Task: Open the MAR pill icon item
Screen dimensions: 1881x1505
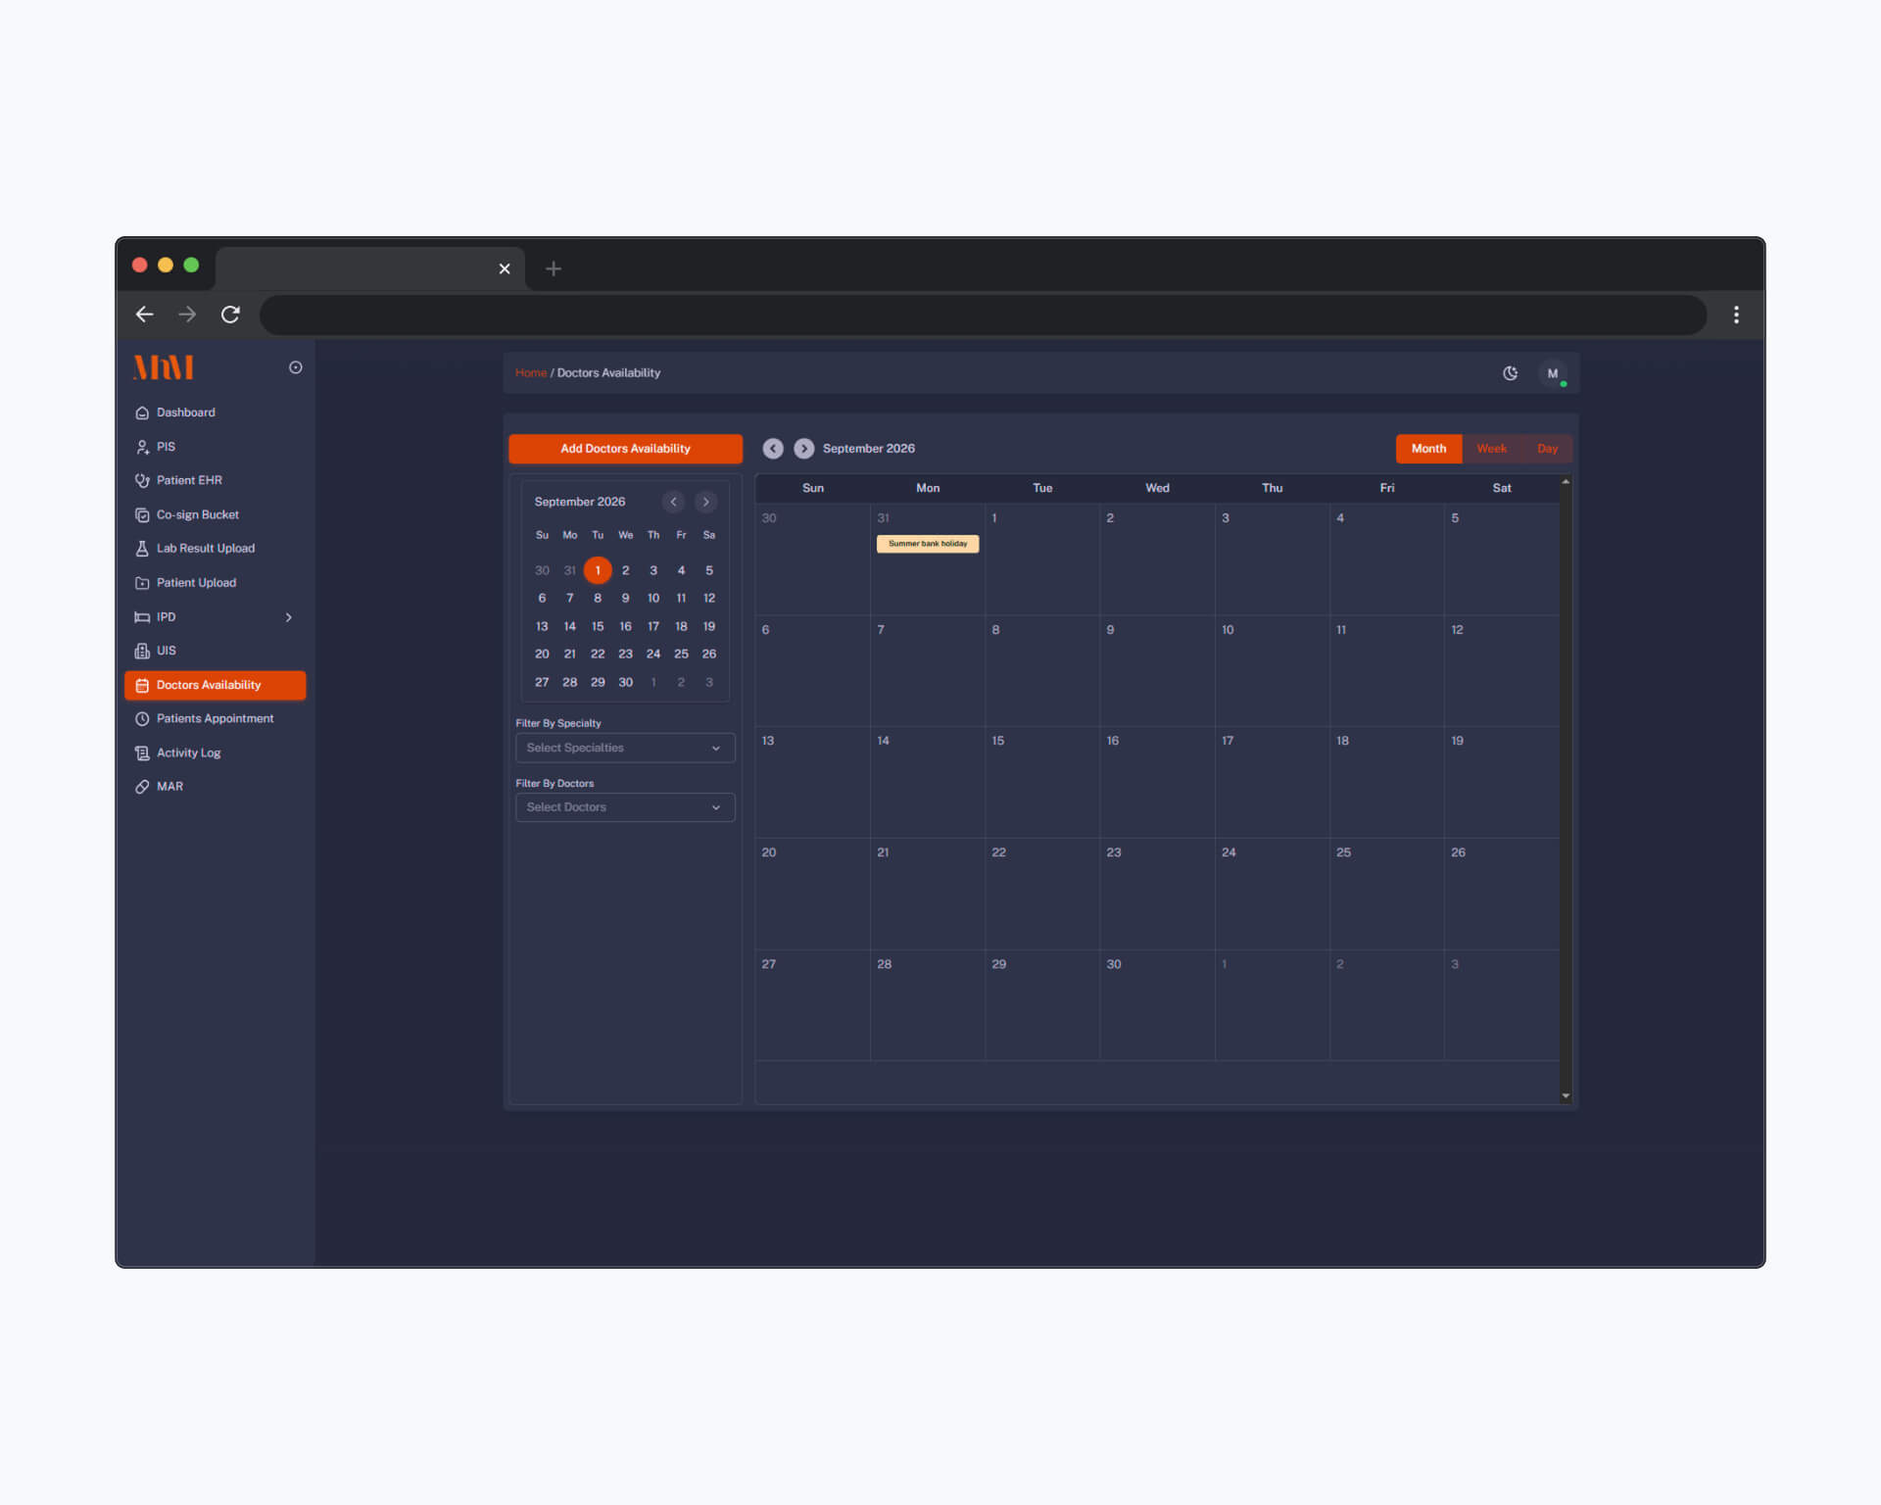Action: click(x=142, y=787)
